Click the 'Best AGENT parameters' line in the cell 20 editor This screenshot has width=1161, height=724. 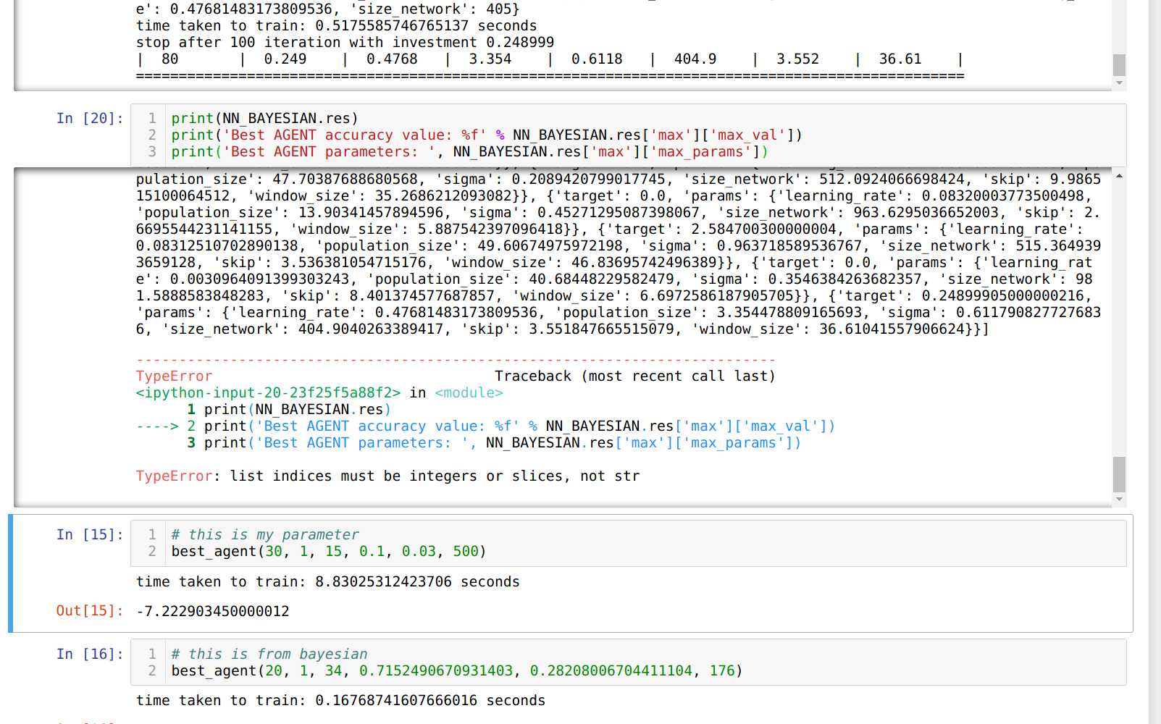click(469, 151)
